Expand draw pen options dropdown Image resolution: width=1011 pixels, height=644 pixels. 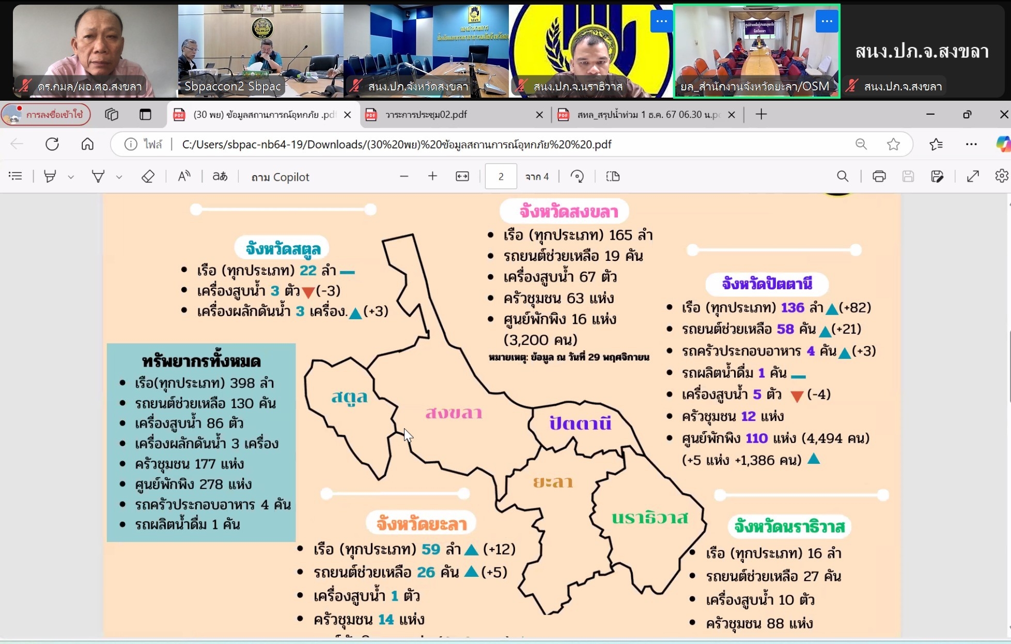tap(119, 177)
